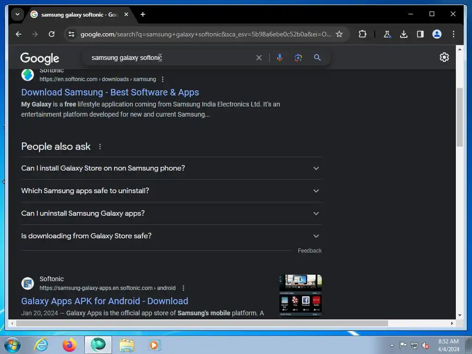The height and width of the screenshot is (354, 472).
Task: Open Chrome Labs flask icon
Action: point(387,34)
